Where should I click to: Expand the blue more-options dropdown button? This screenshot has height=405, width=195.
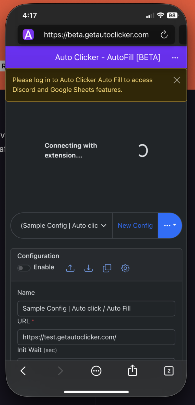[170, 226]
